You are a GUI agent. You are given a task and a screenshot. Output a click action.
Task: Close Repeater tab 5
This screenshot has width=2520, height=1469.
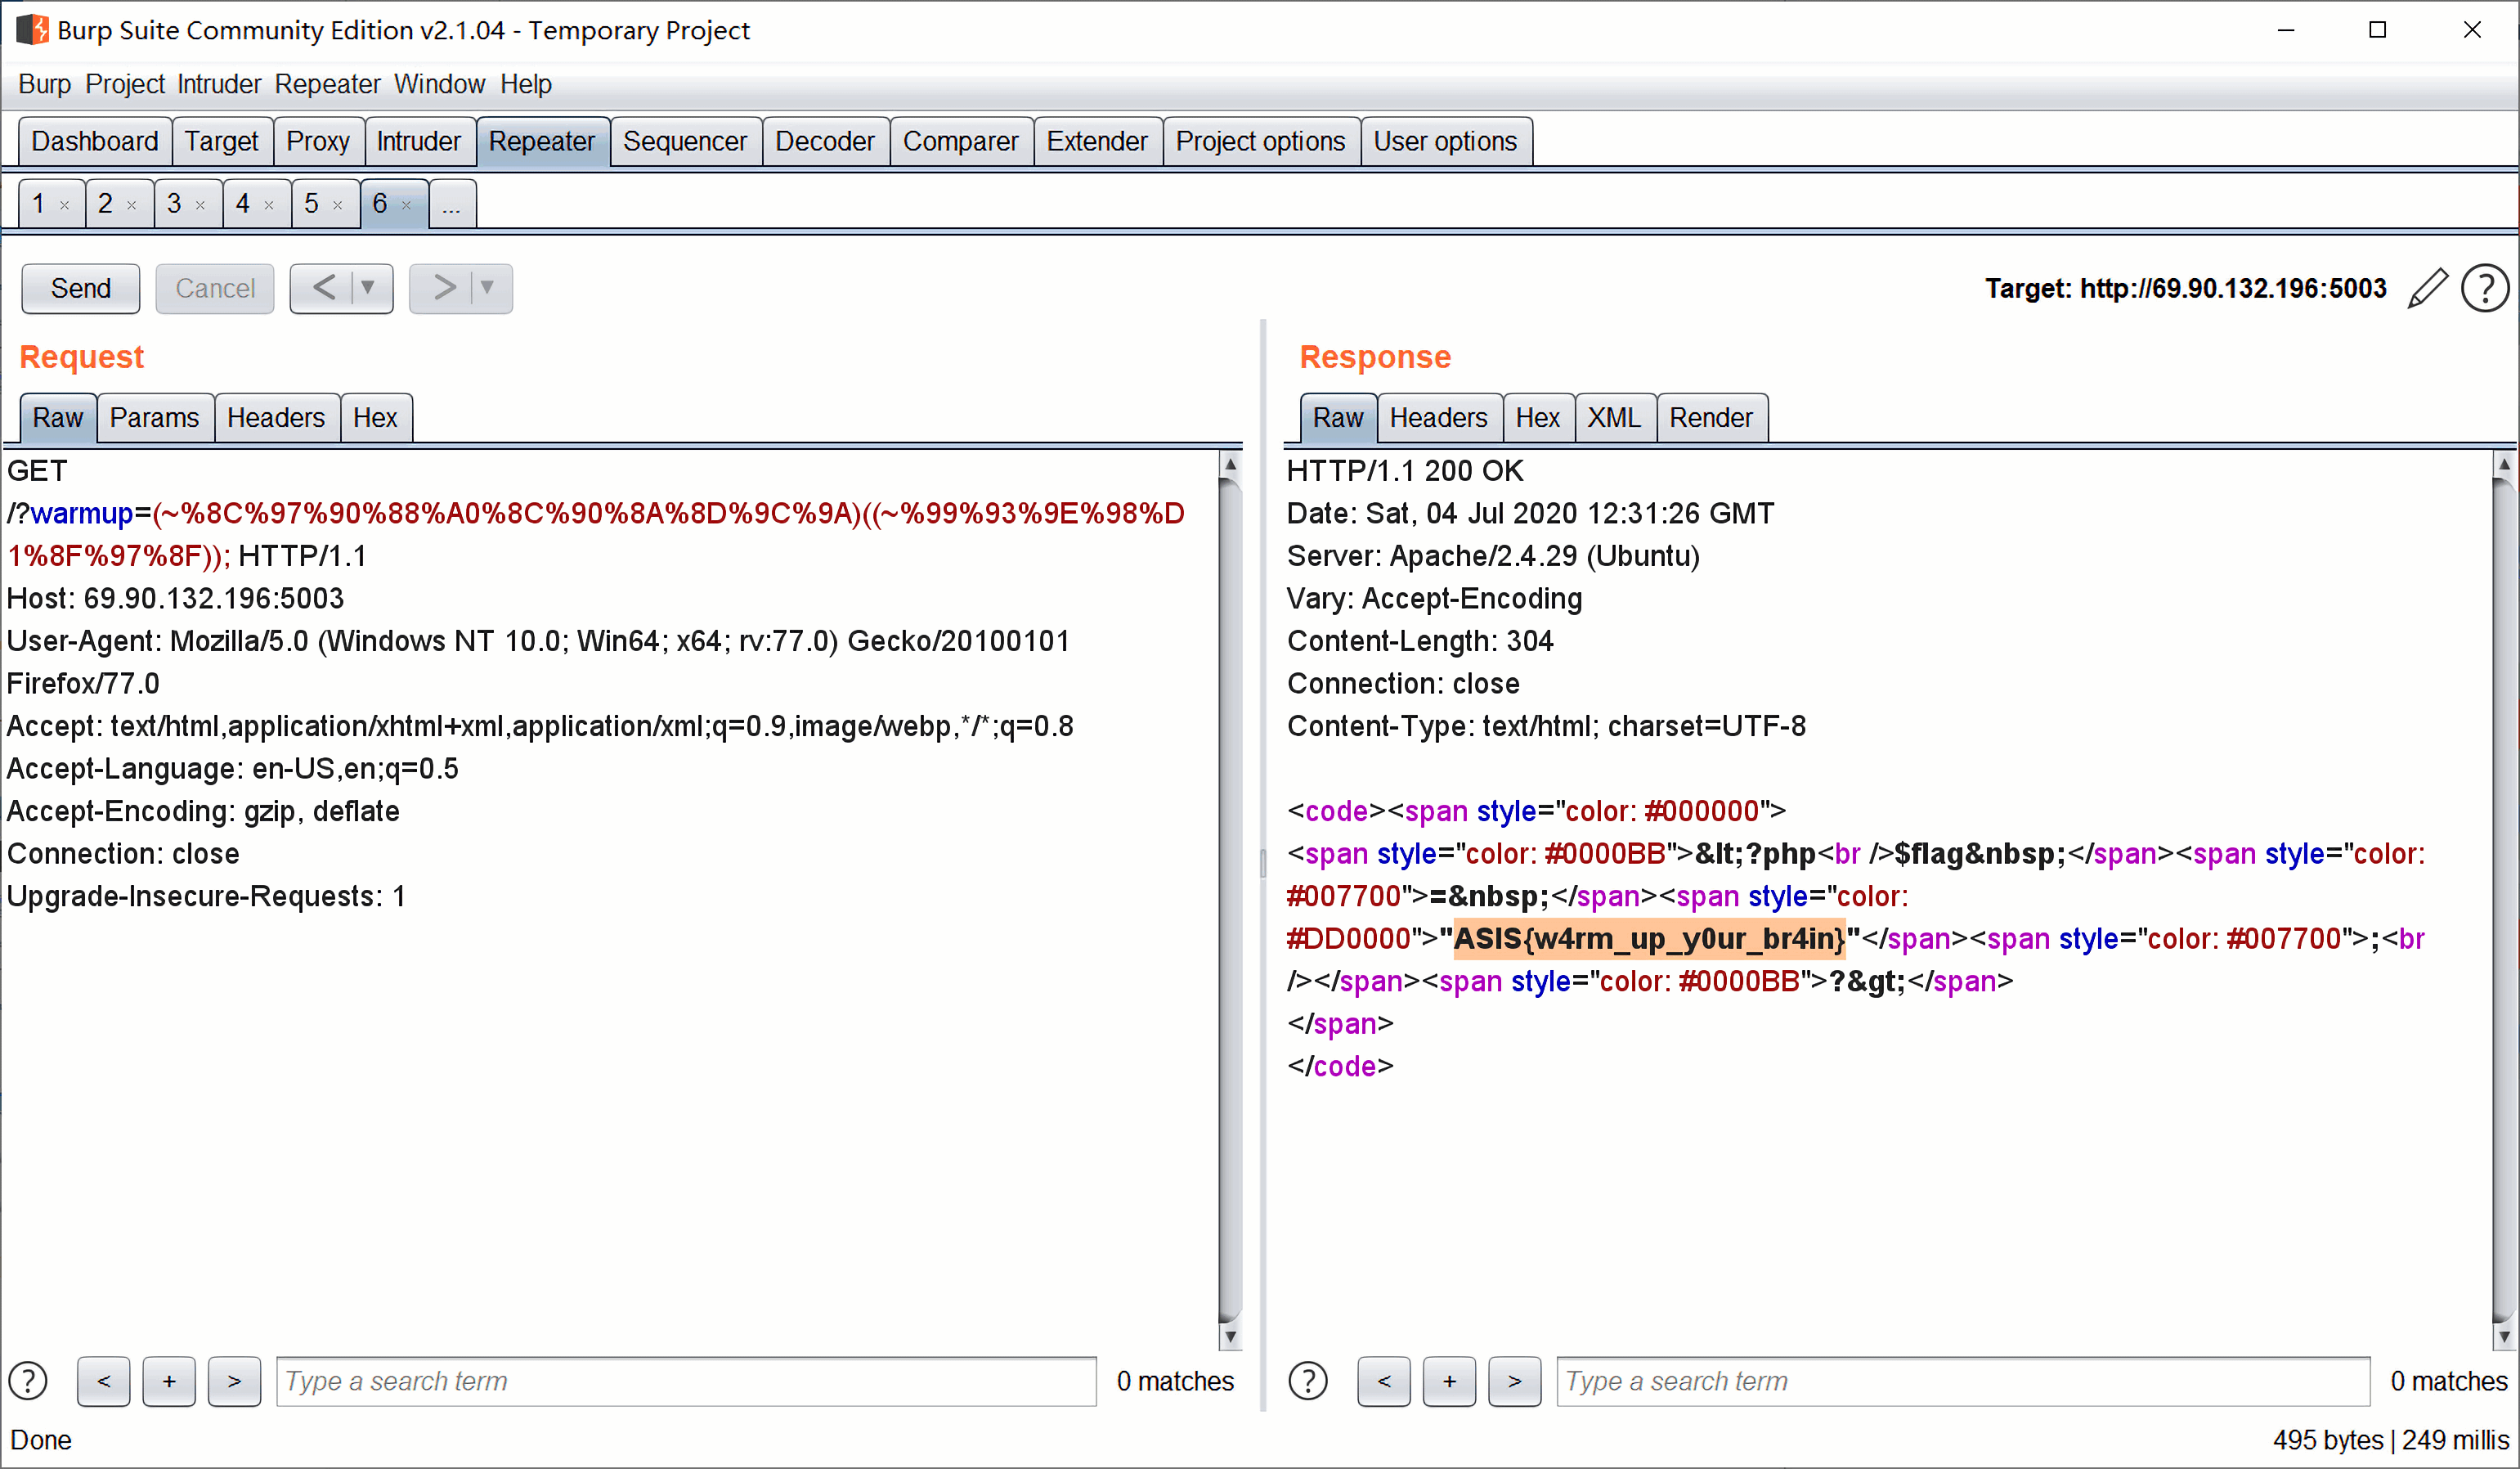tap(338, 205)
